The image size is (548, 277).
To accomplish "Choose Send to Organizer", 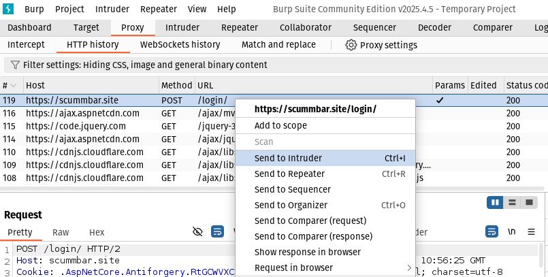I will point(325,206).
